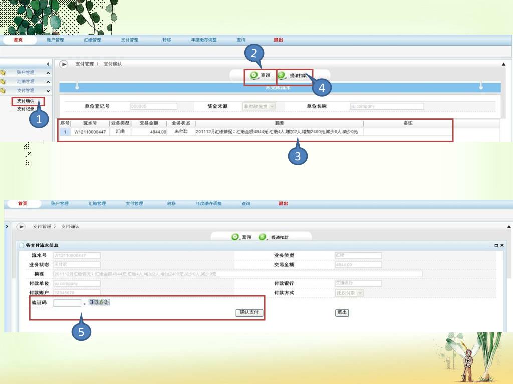Open 年度缴存调整 in the list screen's menu bar
Viewport: 513px width, 384px height.
click(x=204, y=40)
